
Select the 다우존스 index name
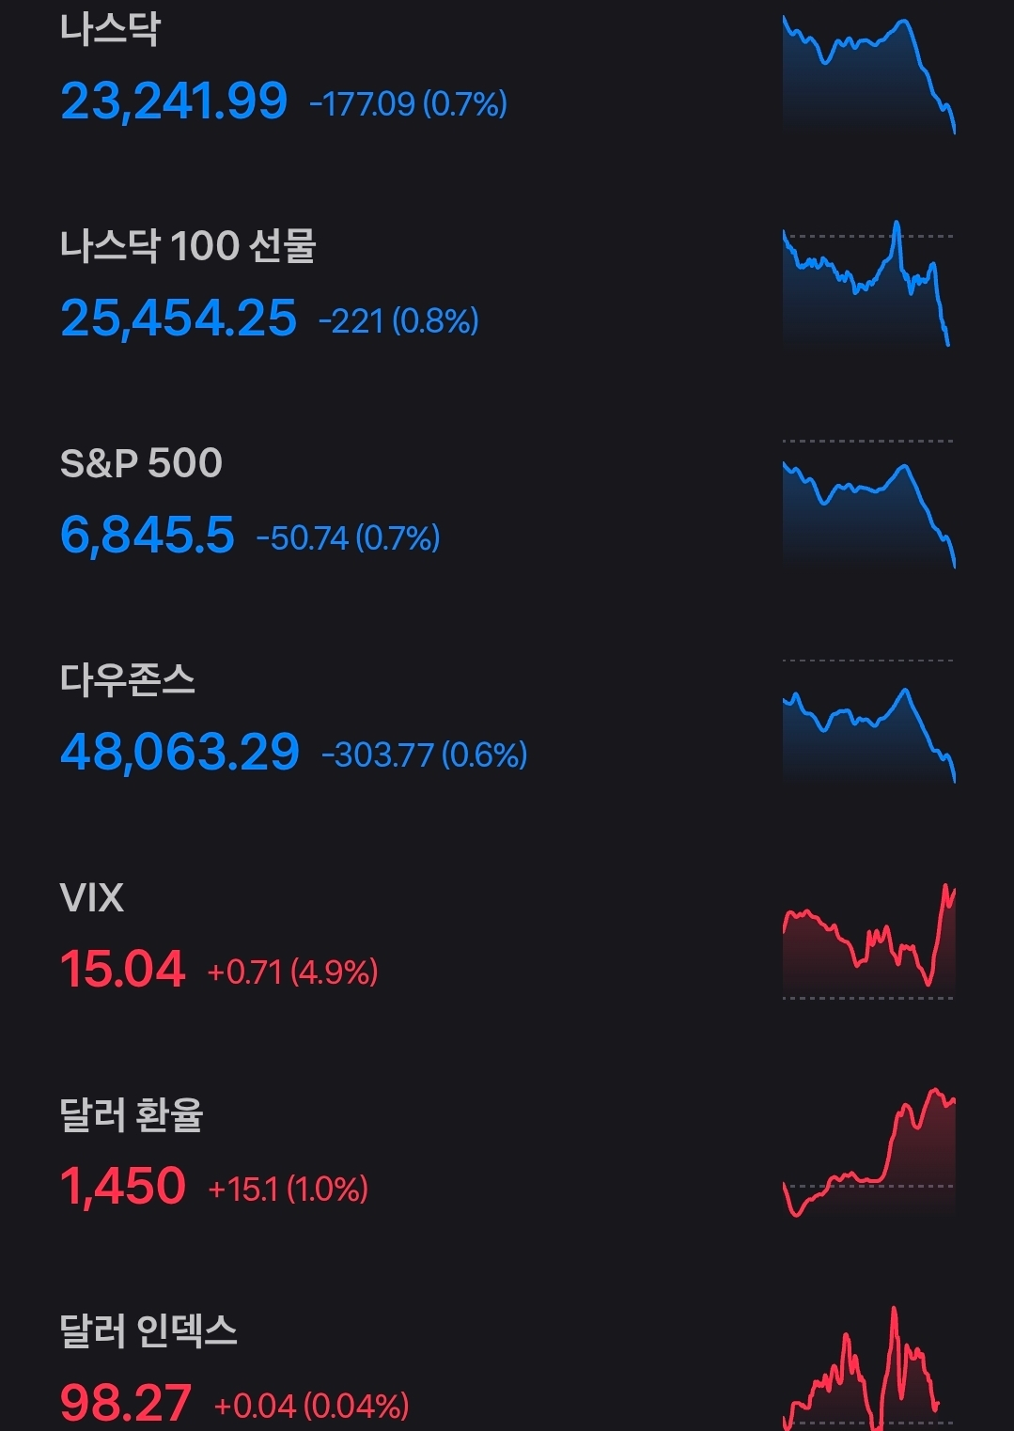click(128, 680)
